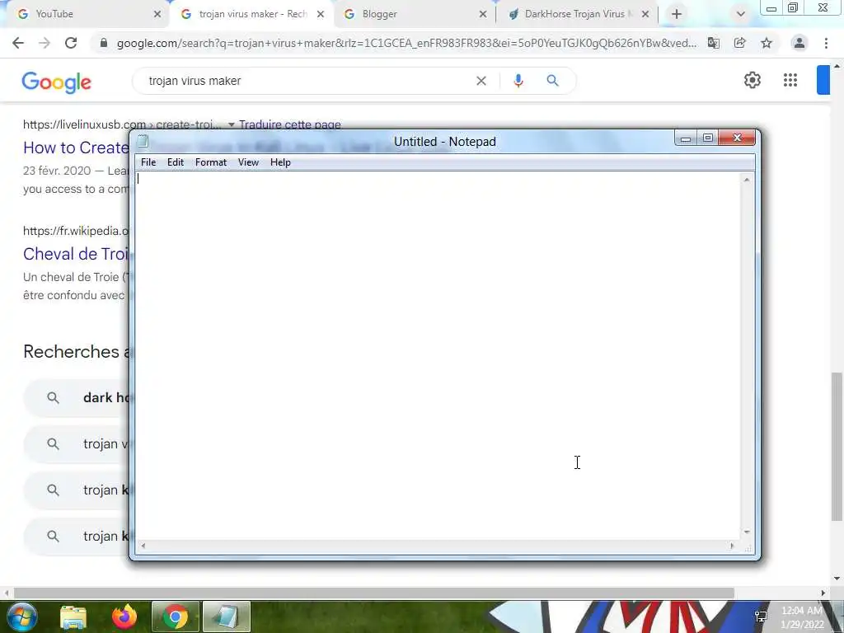Go forward in Chrome
Viewport: 844px width, 633px height.
pos(45,43)
